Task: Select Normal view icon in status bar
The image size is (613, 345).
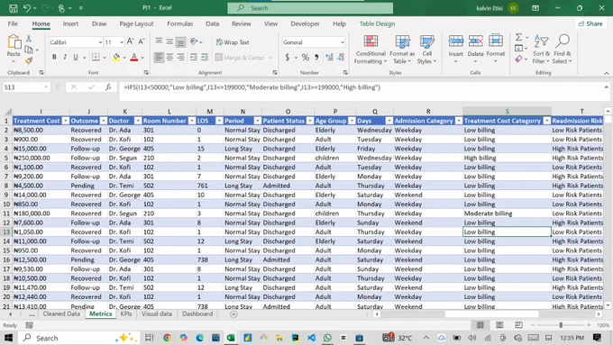Action: (x=480, y=325)
